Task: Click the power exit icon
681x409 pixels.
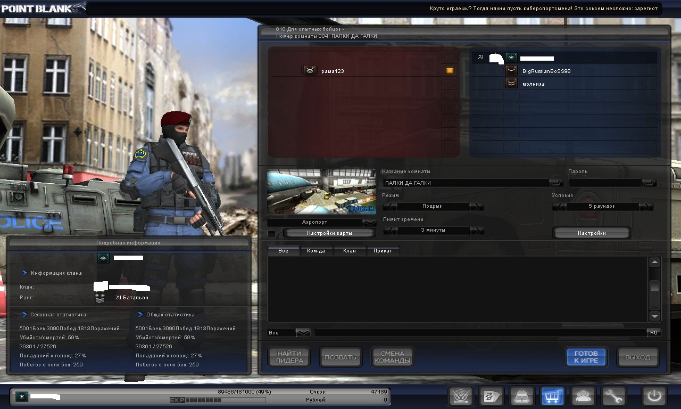Action: click(x=654, y=396)
